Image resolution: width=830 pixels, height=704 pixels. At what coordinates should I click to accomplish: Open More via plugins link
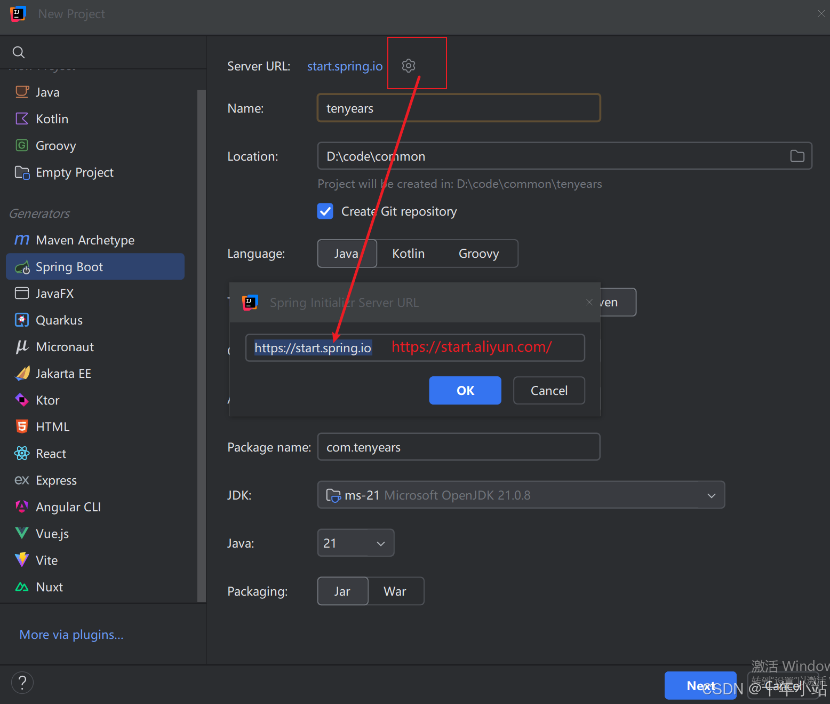click(71, 635)
